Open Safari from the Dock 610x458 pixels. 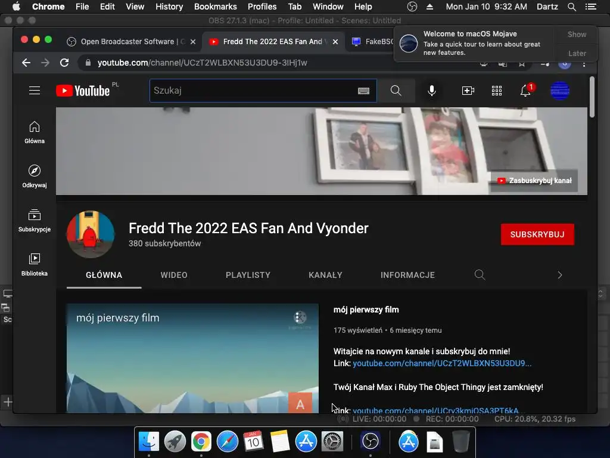pos(227,441)
